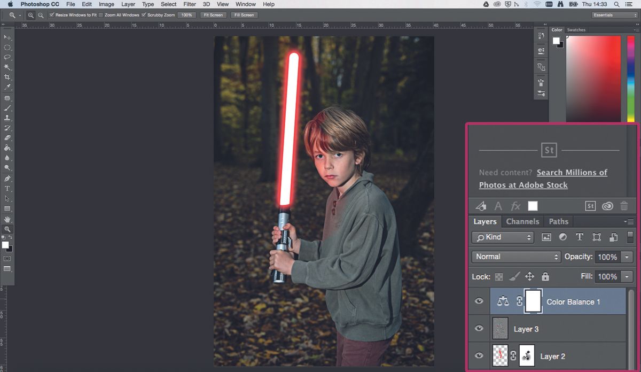Enable the Zoom All Windows checkbox
The width and height of the screenshot is (641, 372).
click(x=101, y=15)
